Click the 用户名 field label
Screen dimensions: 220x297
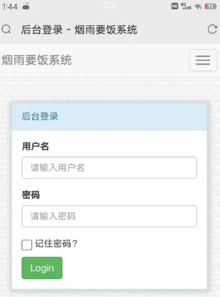pos(35,146)
